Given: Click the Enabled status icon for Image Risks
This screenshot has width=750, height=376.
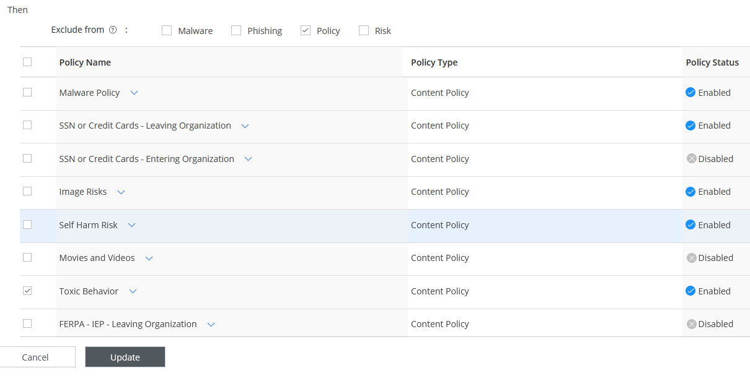Looking at the screenshot, I should 690,192.
